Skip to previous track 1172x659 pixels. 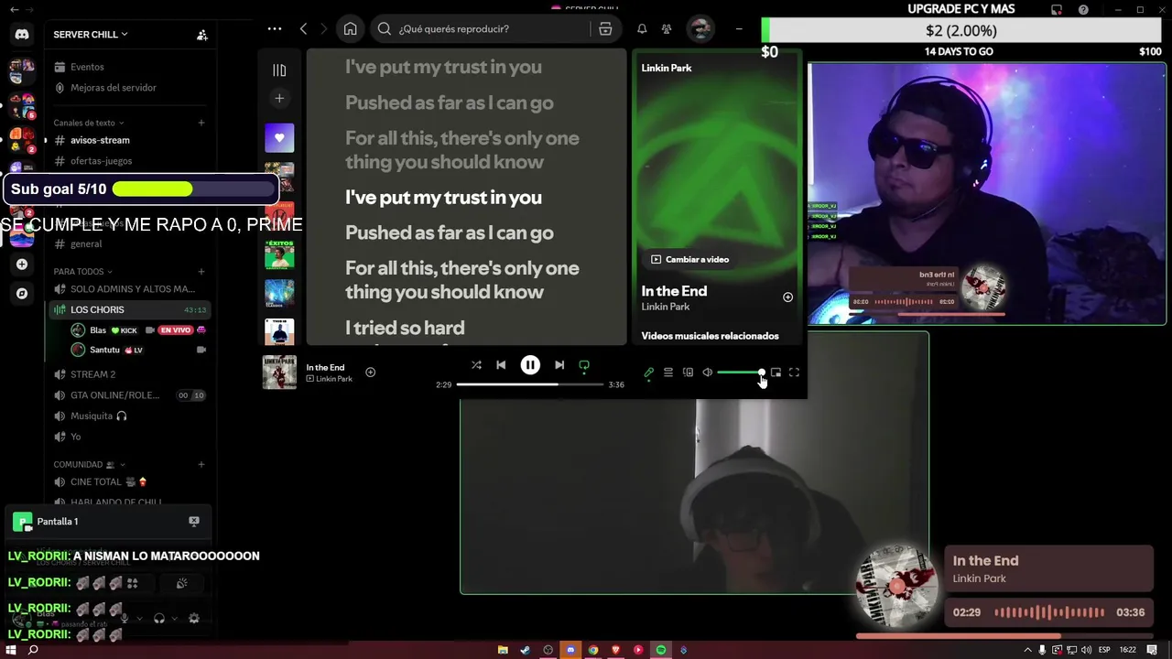click(501, 364)
